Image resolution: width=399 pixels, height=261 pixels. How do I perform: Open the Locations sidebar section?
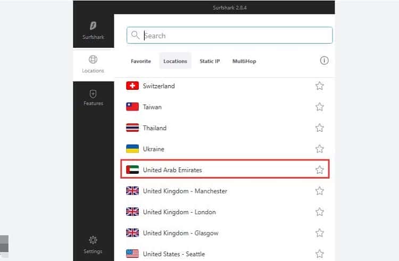(93, 64)
